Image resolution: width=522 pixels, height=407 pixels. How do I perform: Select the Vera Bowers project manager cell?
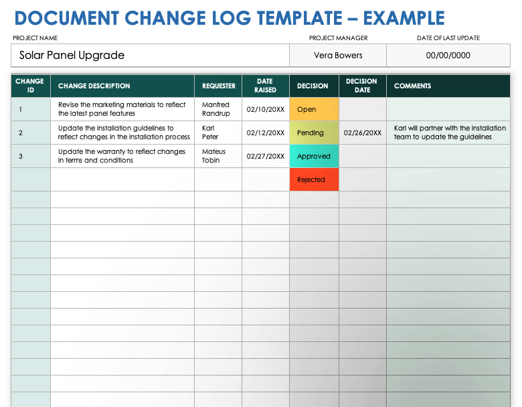click(x=337, y=56)
